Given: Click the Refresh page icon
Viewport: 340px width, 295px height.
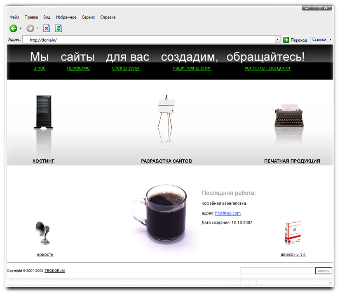Looking at the screenshot, I should [58, 28].
